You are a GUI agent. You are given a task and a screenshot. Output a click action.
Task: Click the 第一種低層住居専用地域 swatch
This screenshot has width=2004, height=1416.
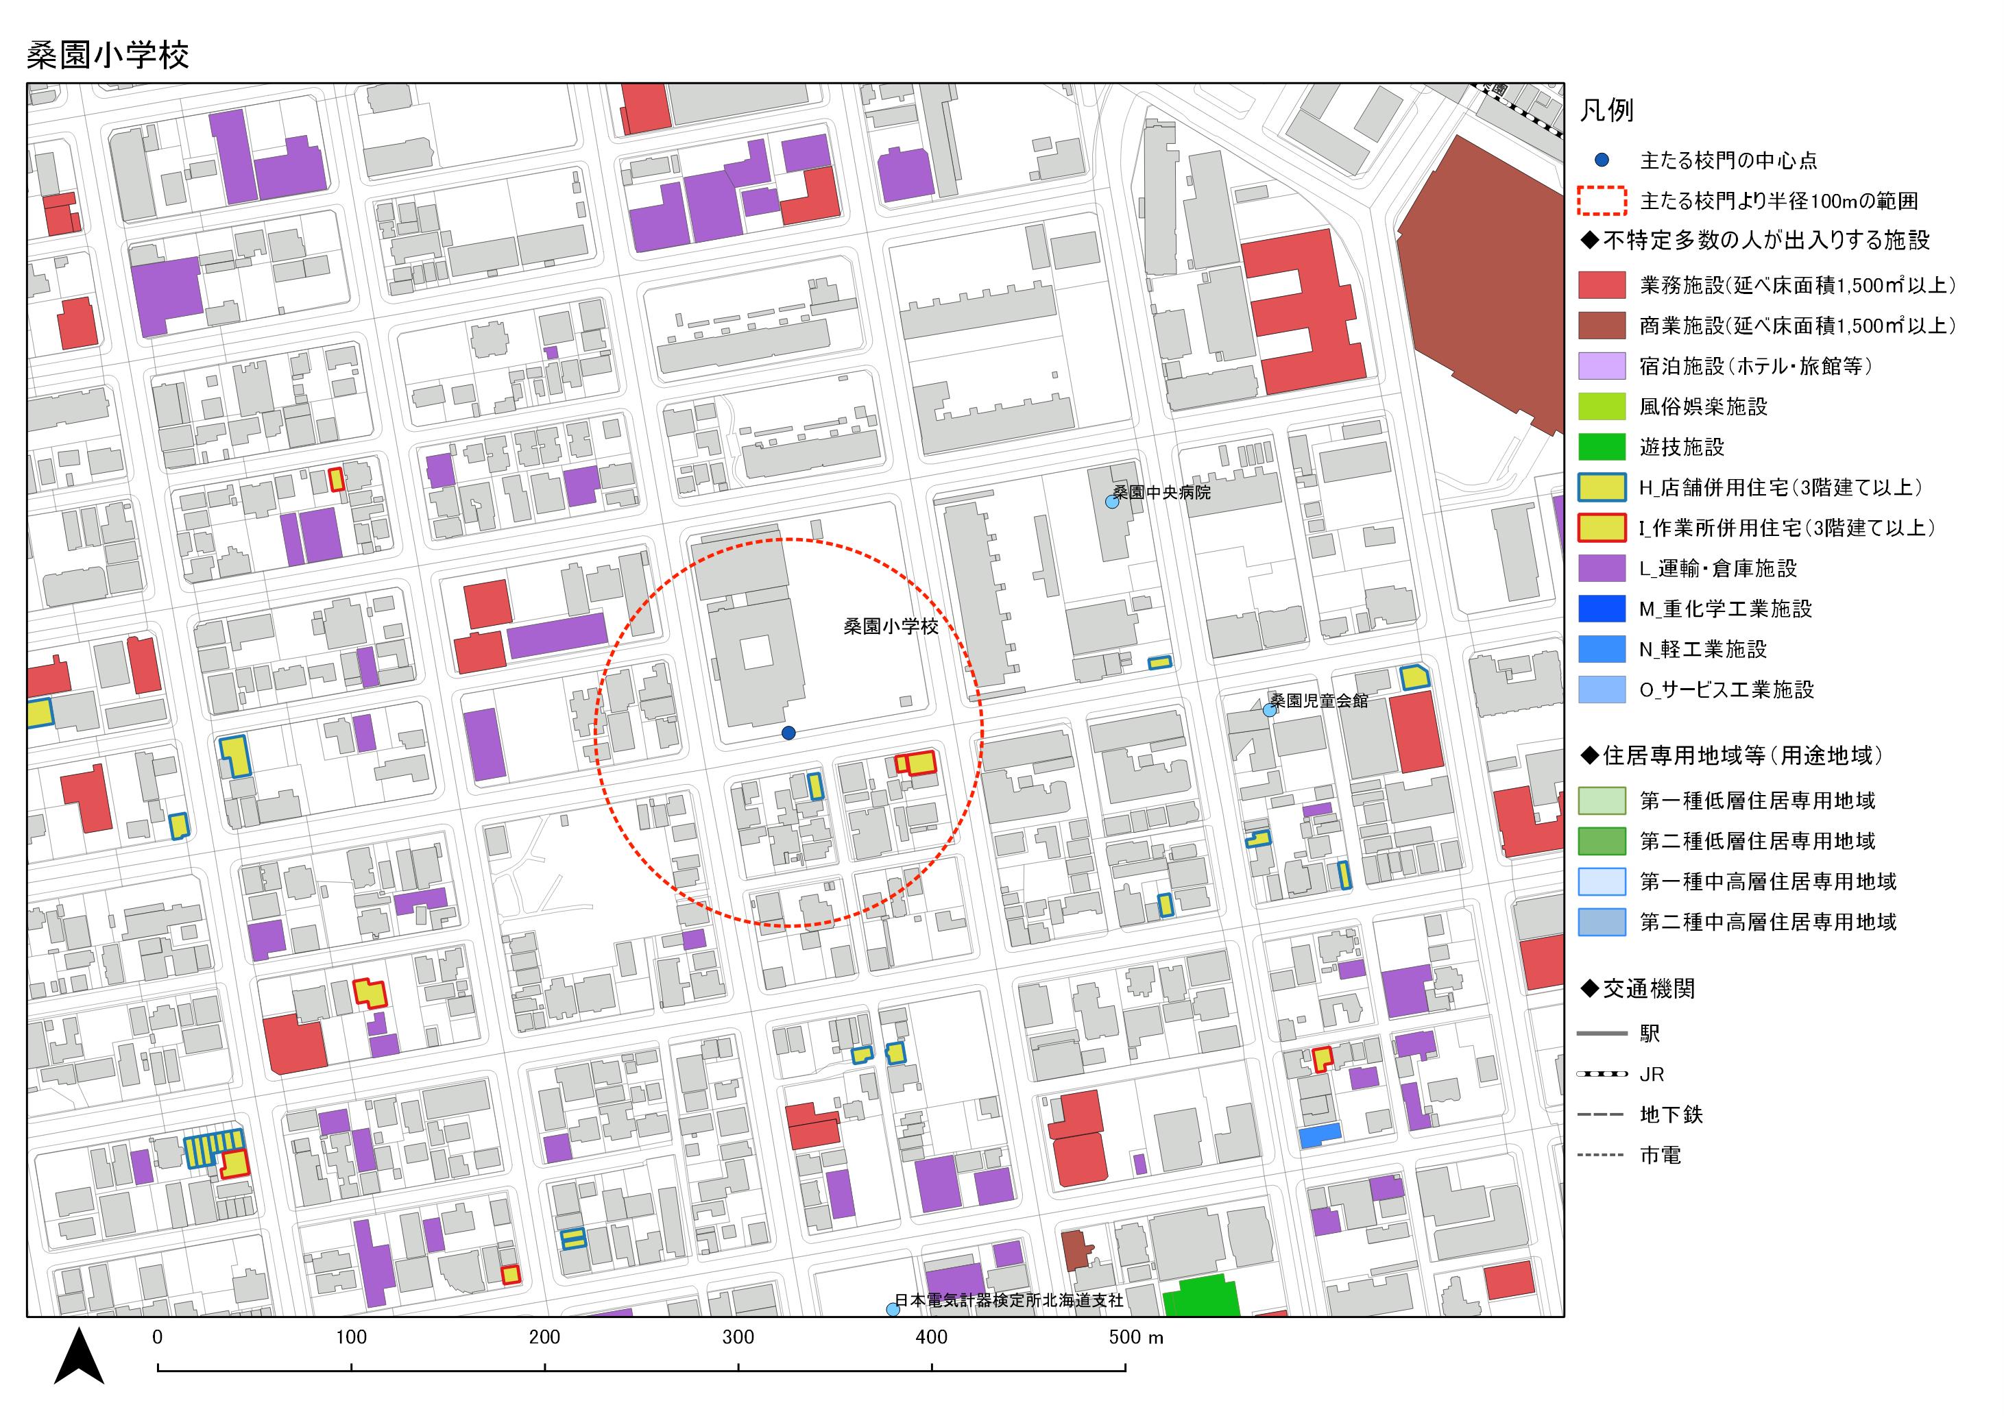1602,800
